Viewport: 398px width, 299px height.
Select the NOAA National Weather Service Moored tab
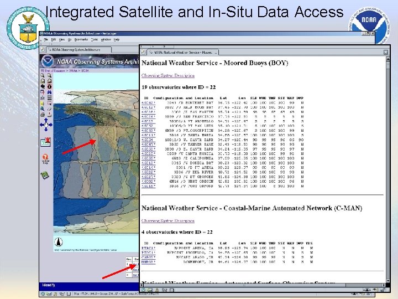[x=183, y=53]
